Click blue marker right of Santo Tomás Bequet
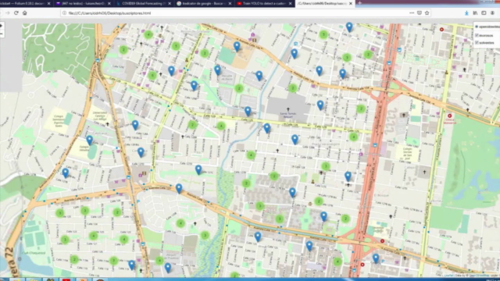 pos(320,105)
